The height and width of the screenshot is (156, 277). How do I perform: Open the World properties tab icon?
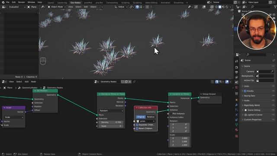[x=237, y=88]
